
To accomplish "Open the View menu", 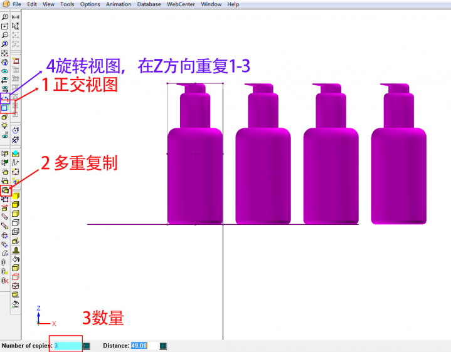I will pos(48,4).
